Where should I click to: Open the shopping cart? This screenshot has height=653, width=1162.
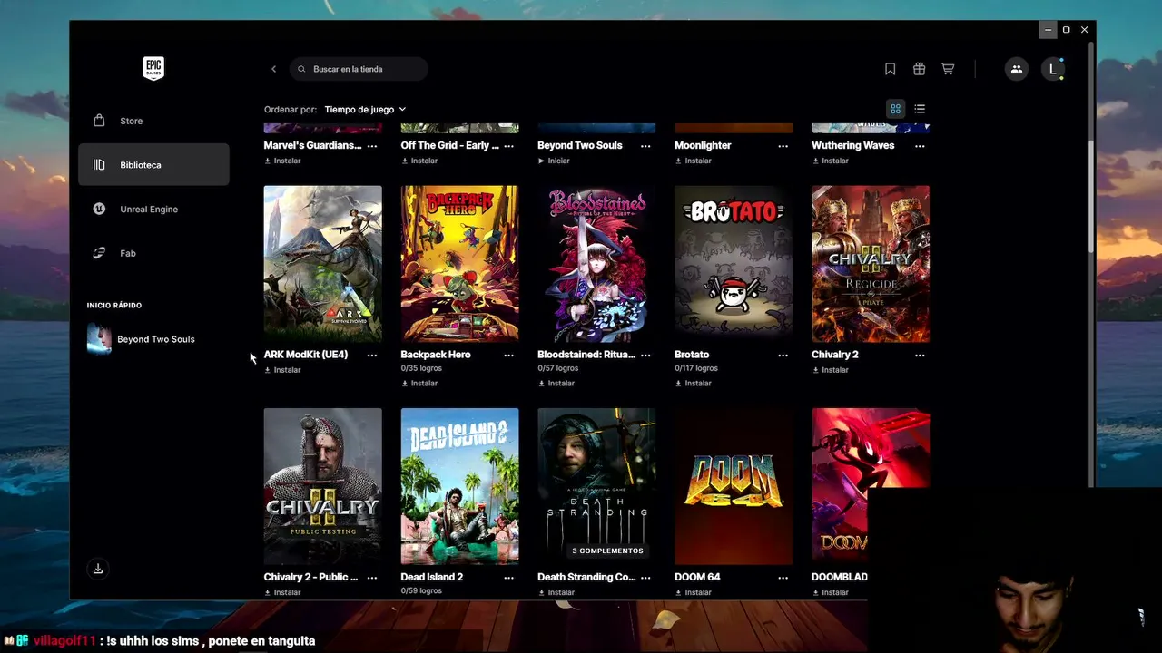948,69
